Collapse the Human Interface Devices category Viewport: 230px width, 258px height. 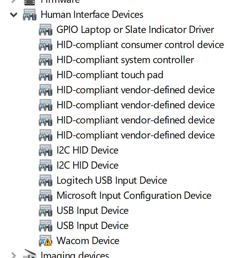pyautogui.click(x=13, y=14)
